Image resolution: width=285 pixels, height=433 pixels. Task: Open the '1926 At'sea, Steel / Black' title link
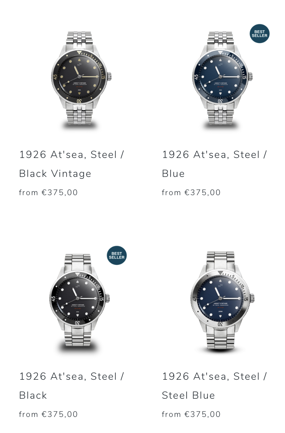click(x=72, y=386)
